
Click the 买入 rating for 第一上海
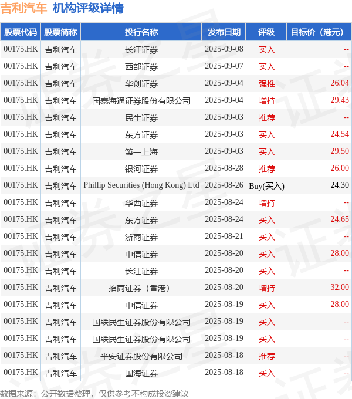266,152
